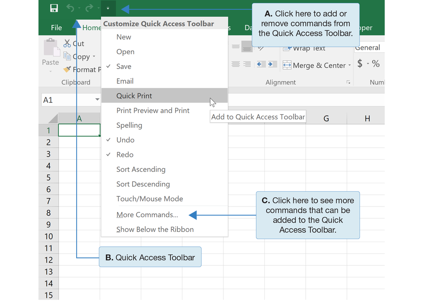Select column header G
Screen dimensions: 423x303
coord(326,119)
